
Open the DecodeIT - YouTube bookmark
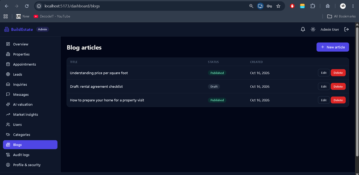(52, 16)
